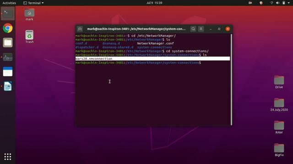293x164 pixels.
Task: Click the volume icon in top bar
Action: click(278, 3)
